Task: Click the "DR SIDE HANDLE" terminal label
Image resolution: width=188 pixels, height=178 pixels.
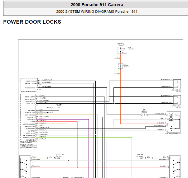Action: point(29,135)
